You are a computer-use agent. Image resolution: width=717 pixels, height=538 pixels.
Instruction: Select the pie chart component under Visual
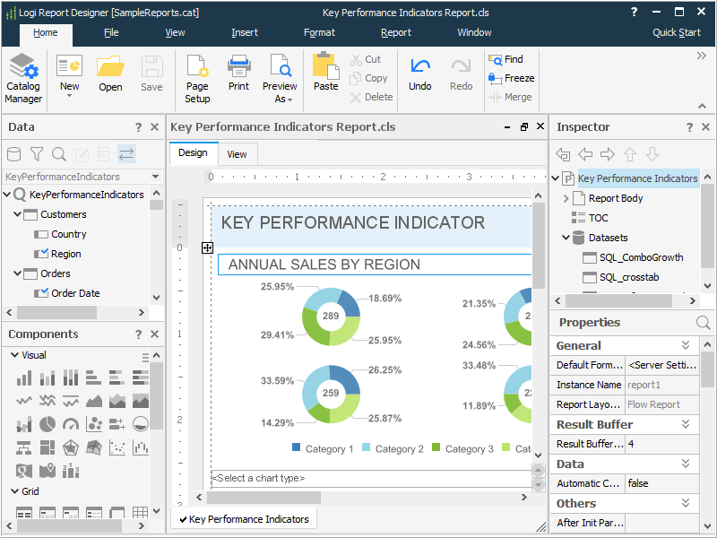coord(47,422)
